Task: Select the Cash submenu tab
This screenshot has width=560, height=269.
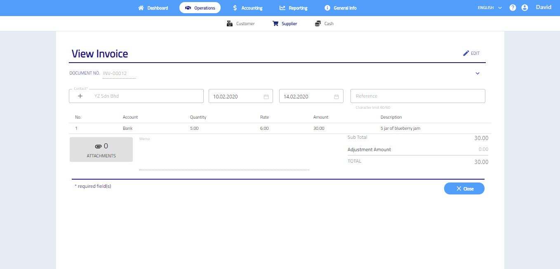Action: click(x=324, y=24)
